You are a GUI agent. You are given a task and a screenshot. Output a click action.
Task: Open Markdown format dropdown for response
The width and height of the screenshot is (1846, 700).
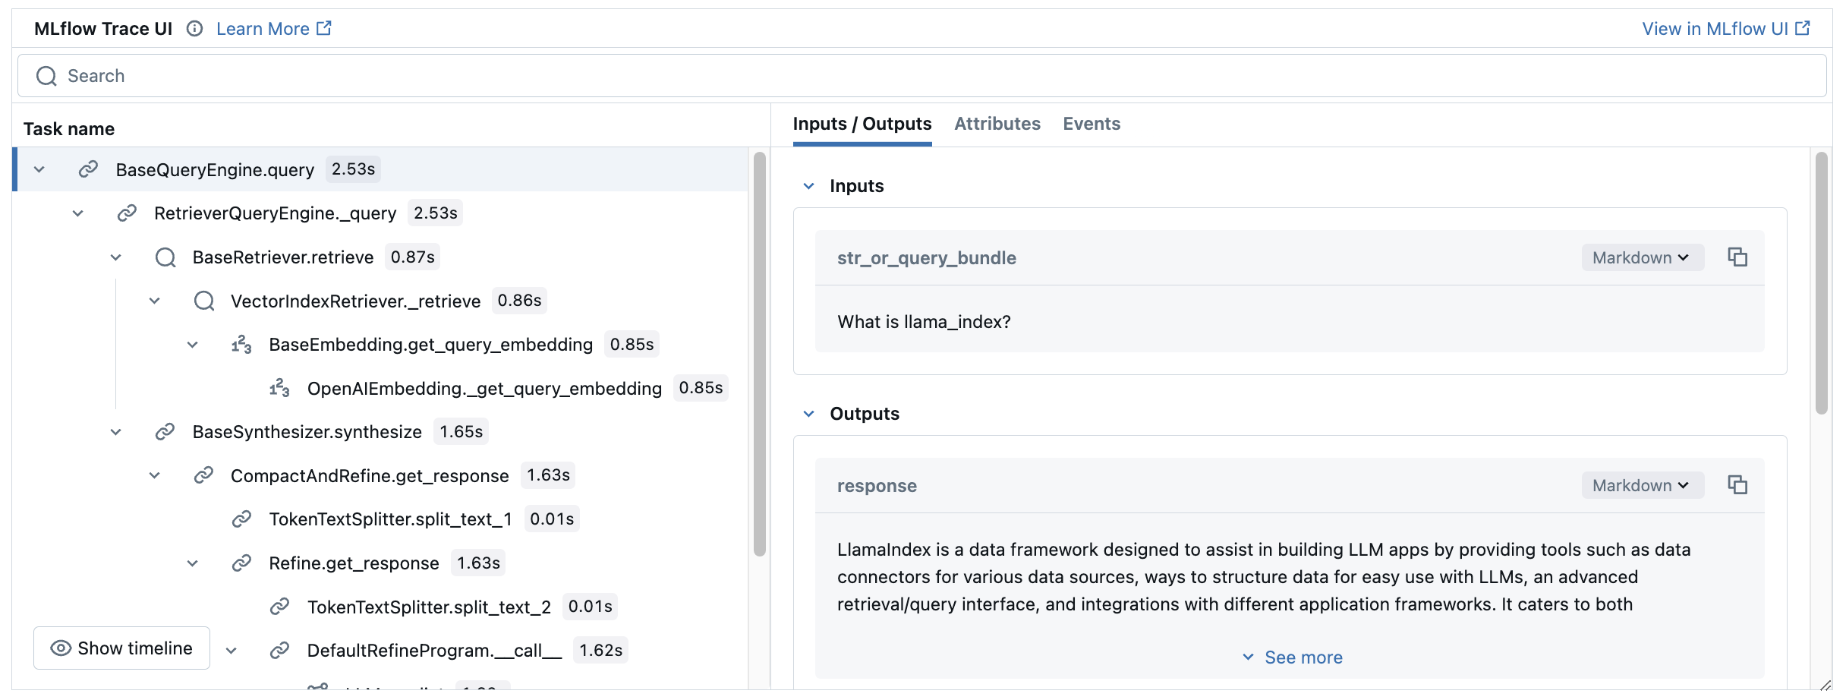(1641, 485)
